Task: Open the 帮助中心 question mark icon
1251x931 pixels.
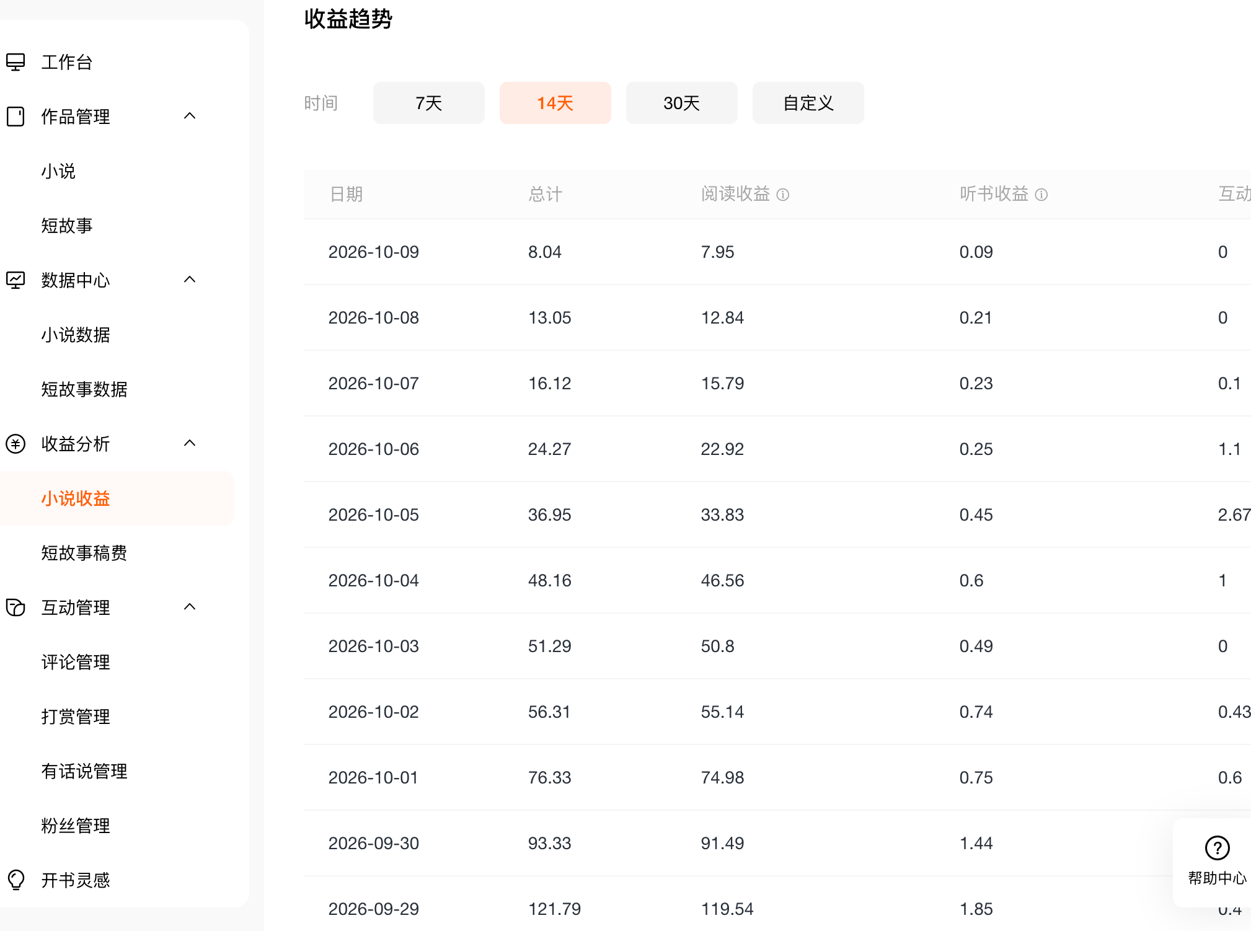Action: click(1217, 848)
